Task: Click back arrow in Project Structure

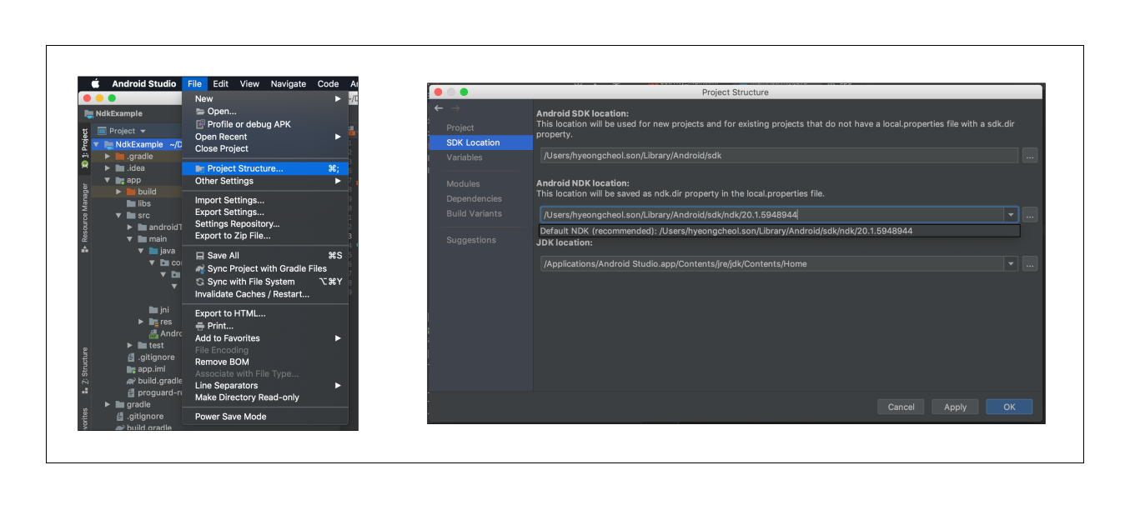Action: [x=439, y=108]
